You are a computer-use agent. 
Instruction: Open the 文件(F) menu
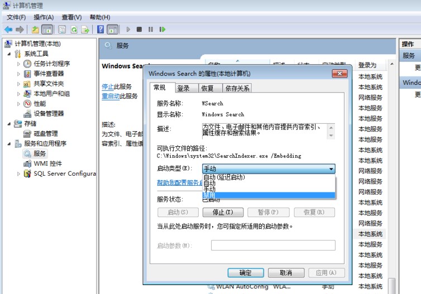pos(16,17)
